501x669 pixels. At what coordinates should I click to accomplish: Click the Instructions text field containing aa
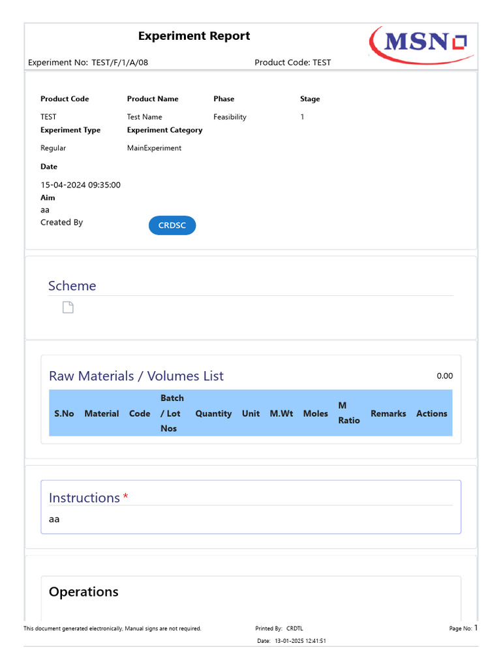[251, 519]
